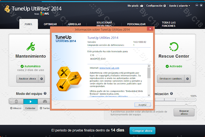Screen dimensions: 205x137
Task: Open Componentes de terceros utilizados link
Action: [109, 96]
